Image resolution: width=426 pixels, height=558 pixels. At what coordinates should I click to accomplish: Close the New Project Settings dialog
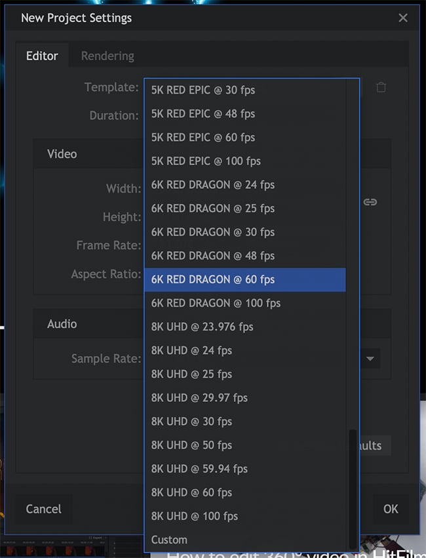403,18
